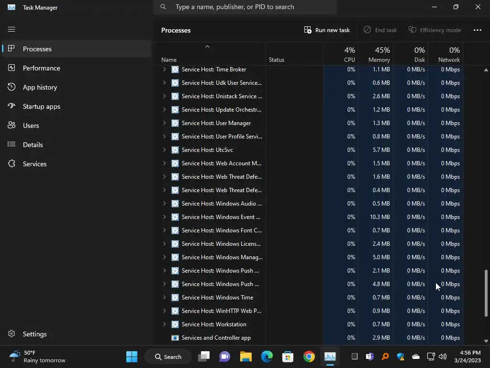This screenshot has height=368, width=490.
Task: Sort by the Network column header
Action: (445, 55)
